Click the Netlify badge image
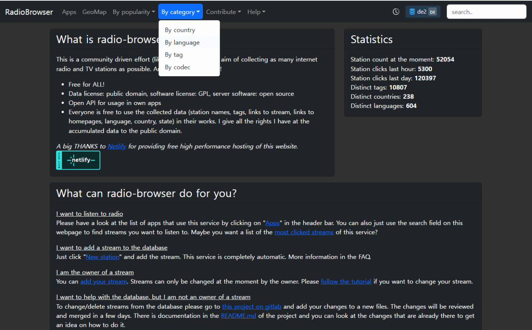The image size is (532, 330). [x=78, y=160]
